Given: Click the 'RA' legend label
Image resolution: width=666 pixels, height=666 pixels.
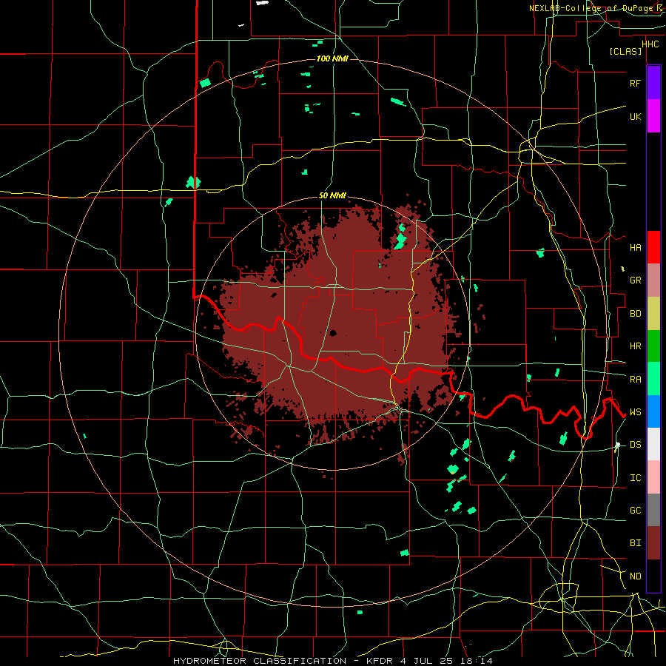Looking at the screenshot, I should point(635,380).
